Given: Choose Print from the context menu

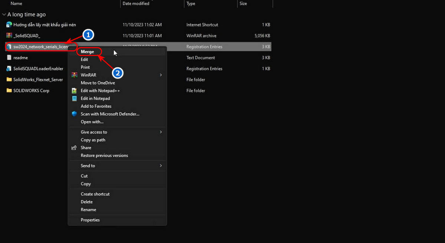Looking at the screenshot, I should (x=85, y=67).
